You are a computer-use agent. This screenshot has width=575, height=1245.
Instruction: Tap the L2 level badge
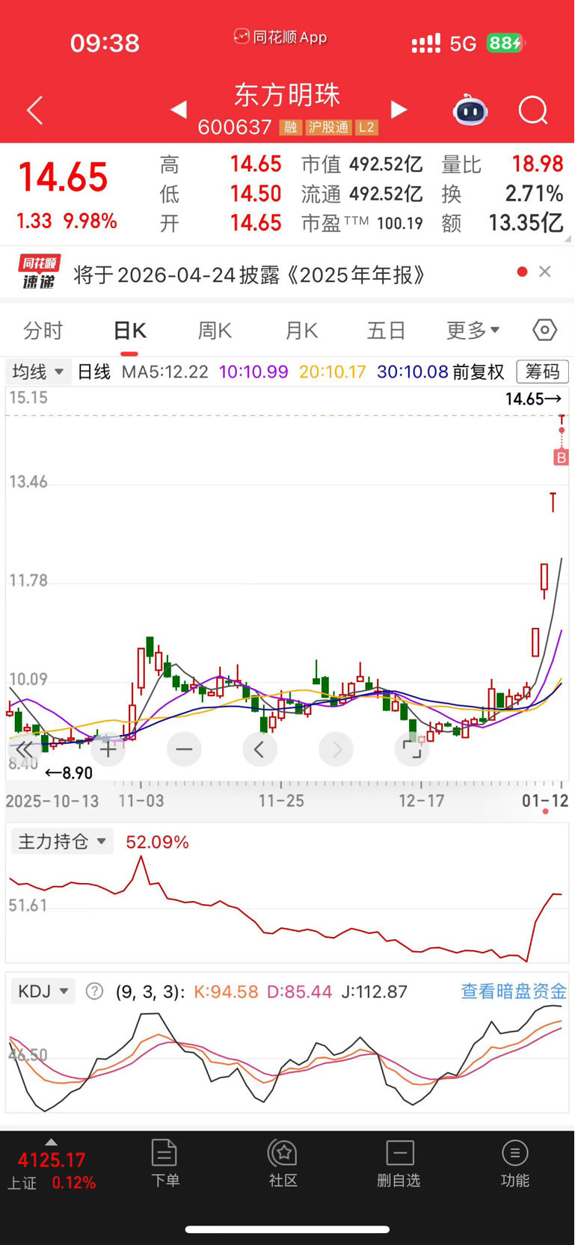point(366,127)
